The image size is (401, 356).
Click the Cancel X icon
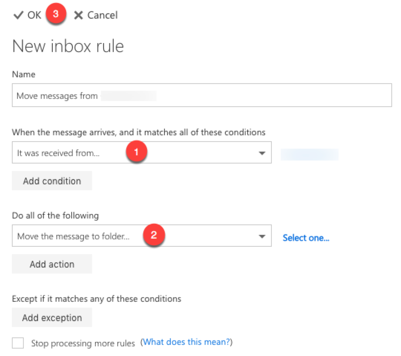(x=78, y=15)
